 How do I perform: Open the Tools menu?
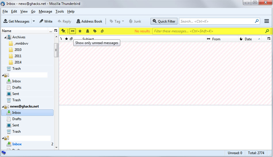60,11
